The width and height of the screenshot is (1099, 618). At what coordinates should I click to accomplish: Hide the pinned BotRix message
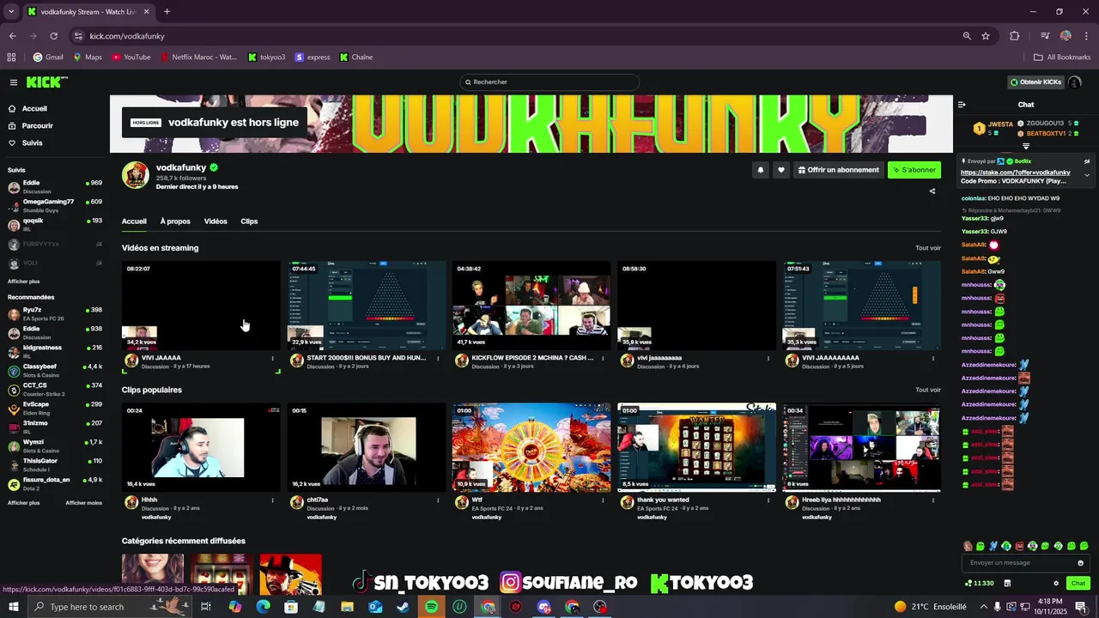point(1086,161)
